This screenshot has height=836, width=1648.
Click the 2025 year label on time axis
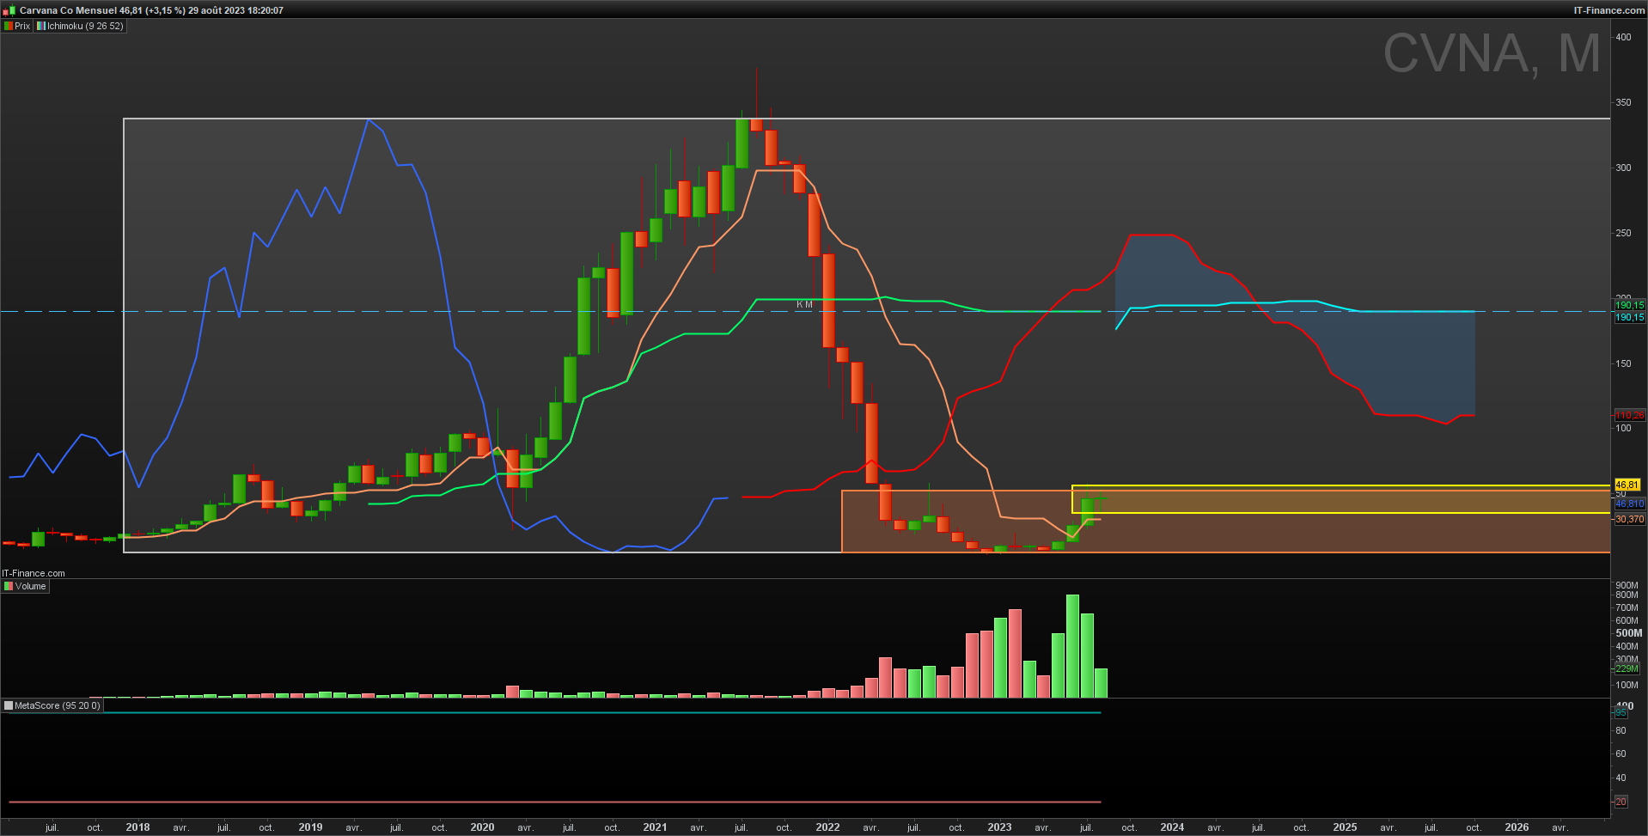point(1345,827)
